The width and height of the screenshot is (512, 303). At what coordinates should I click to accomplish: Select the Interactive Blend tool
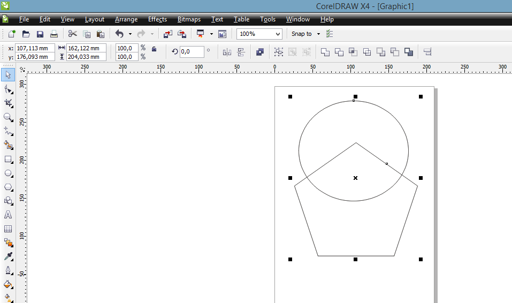[8, 243]
